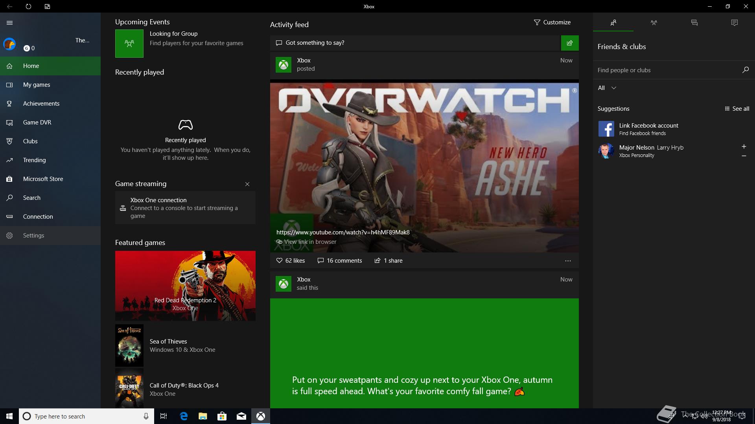Click the Looking for Group green tile
Screen dimensions: 755x424
click(129, 44)
